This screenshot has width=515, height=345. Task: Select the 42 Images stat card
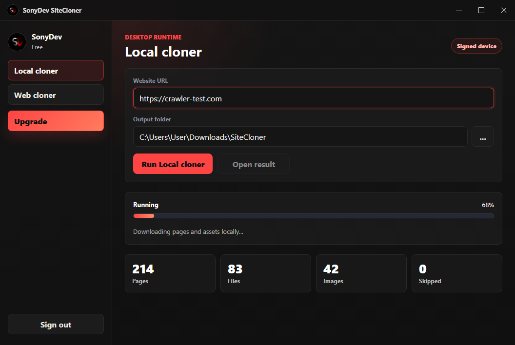pos(361,273)
